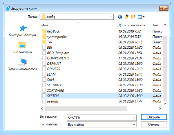Click the vertical scrollbar down arrow
This screenshot has width=174, height=135.
(165, 104)
